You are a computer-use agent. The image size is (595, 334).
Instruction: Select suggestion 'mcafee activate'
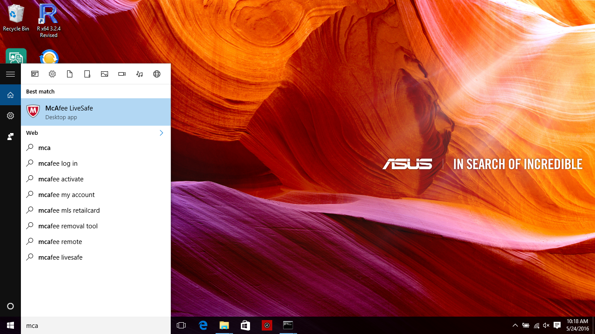96,179
